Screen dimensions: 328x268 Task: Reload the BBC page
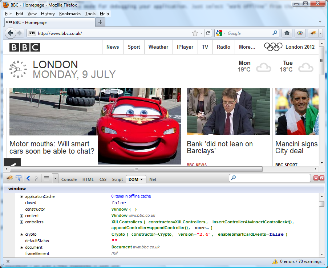[x=208, y=33]
